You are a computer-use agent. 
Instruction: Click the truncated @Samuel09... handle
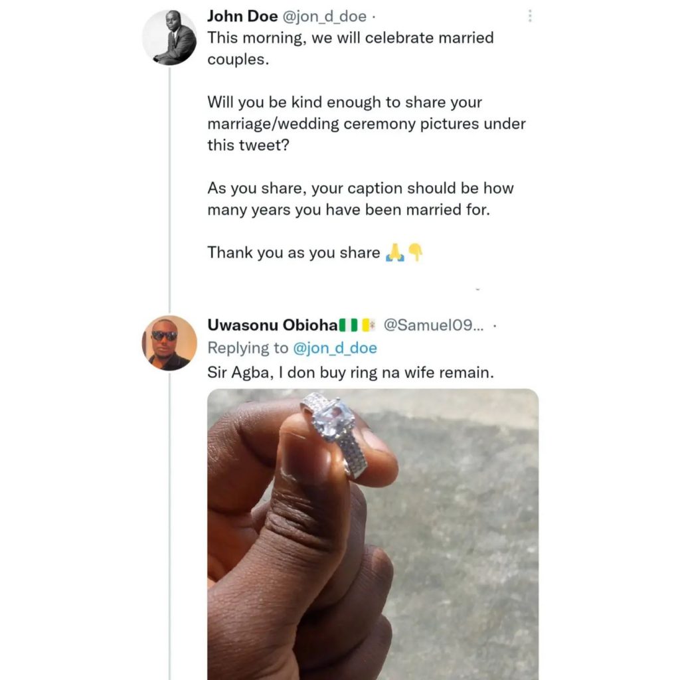[x=435, y=325]
